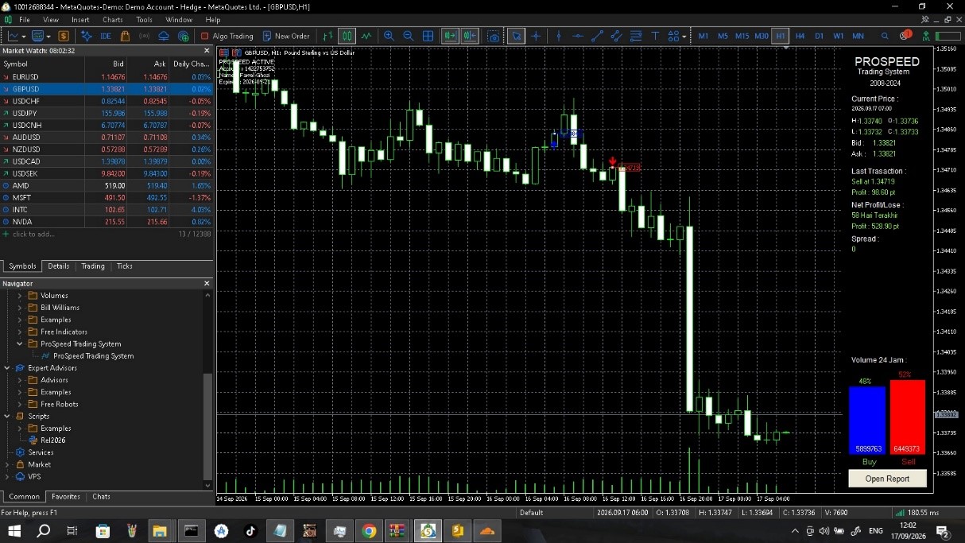The height and width of the screenshot is (543, 965).
Task: Click the red Sell volume bar
Action: click(x=908, y=417)
